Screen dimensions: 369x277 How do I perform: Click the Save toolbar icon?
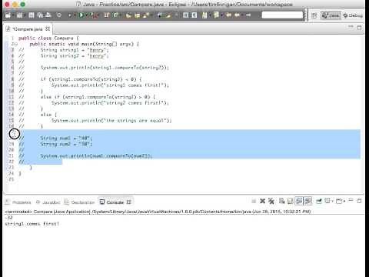[32, 15]
